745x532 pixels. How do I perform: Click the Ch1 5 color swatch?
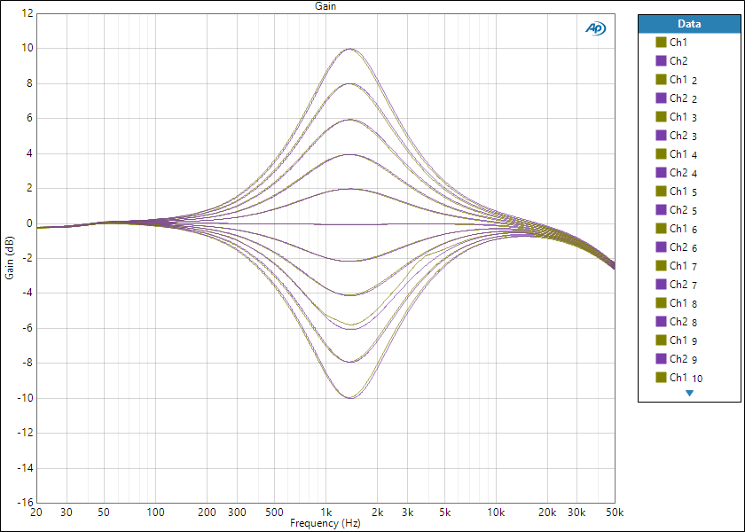click(x=661, y=192)
